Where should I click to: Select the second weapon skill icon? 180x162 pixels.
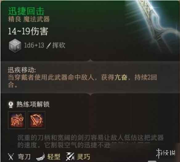pyautogui.click(x=36, y=120)
